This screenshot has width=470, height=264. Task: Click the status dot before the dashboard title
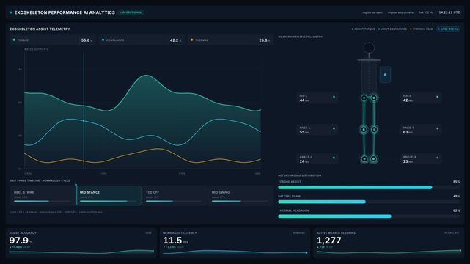point(11,12)
